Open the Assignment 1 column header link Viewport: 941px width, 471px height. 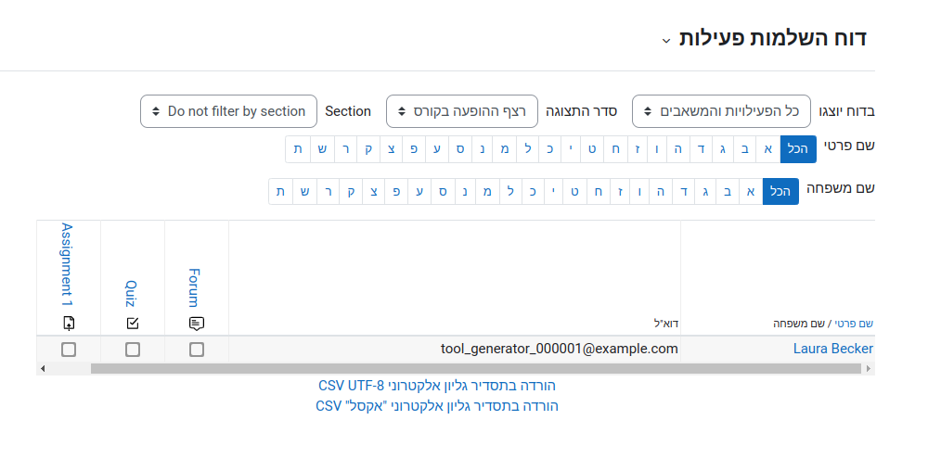tap(67, 260)
